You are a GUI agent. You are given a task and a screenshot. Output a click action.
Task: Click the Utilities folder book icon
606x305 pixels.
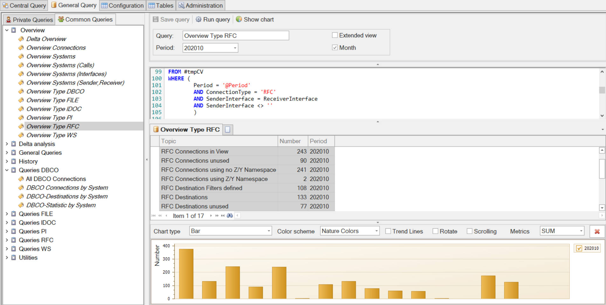click(x=14, y=258)
